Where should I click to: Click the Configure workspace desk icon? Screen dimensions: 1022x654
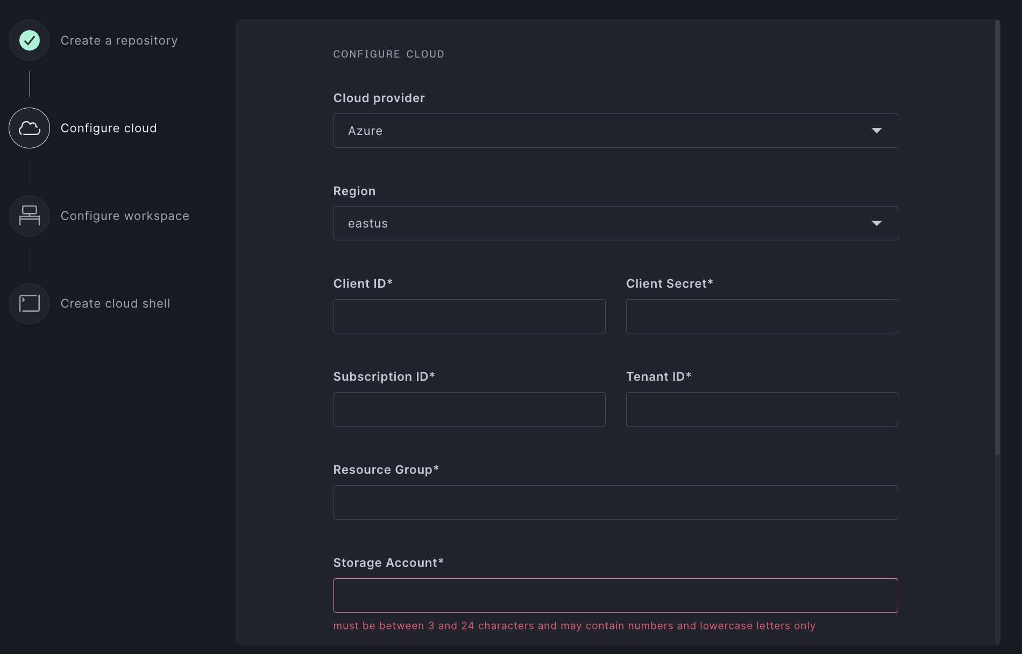pos(30,216)
